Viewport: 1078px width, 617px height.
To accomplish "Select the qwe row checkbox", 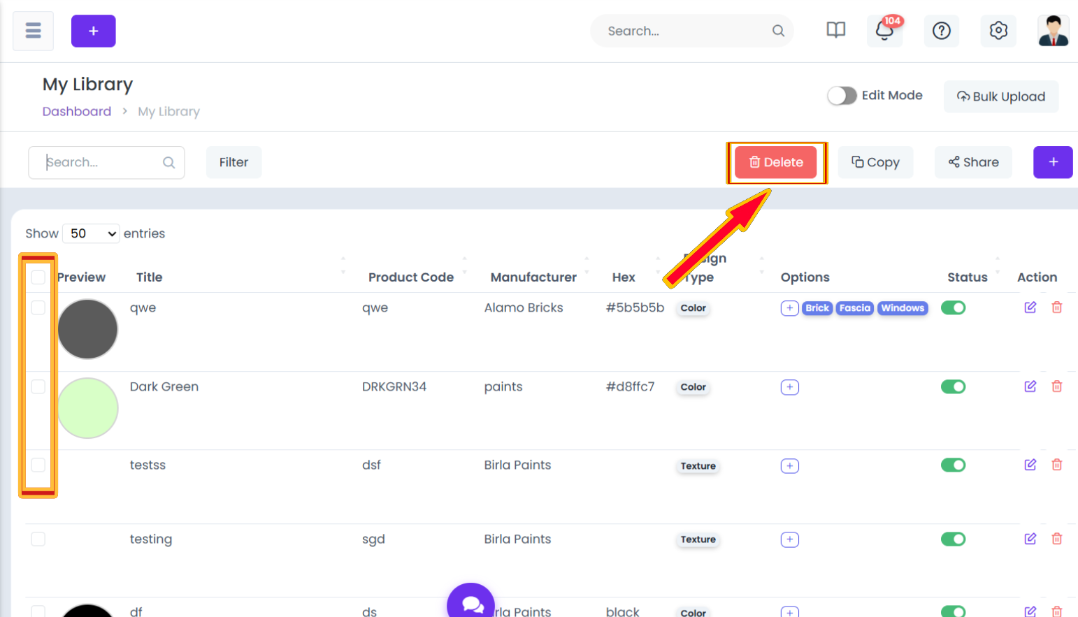I will (x=38, y=307).
